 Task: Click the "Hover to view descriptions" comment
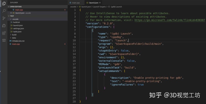point(126,17)
